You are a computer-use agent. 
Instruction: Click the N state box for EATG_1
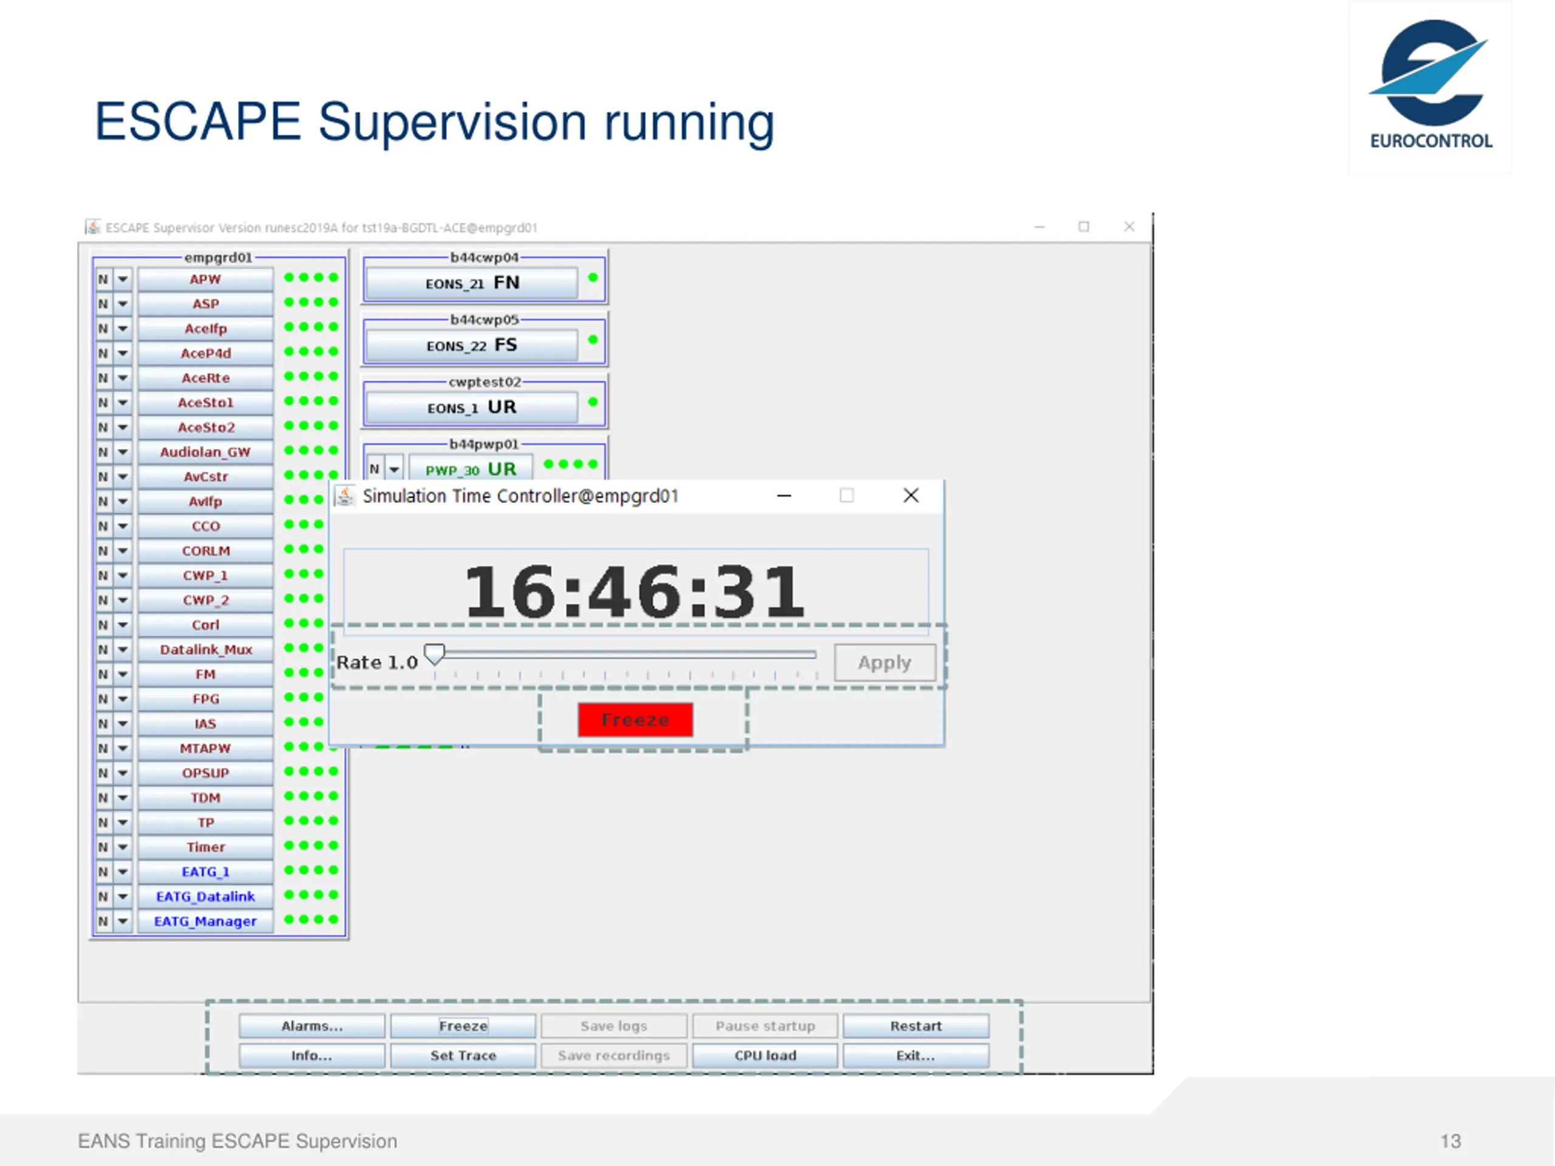(103, 871)
